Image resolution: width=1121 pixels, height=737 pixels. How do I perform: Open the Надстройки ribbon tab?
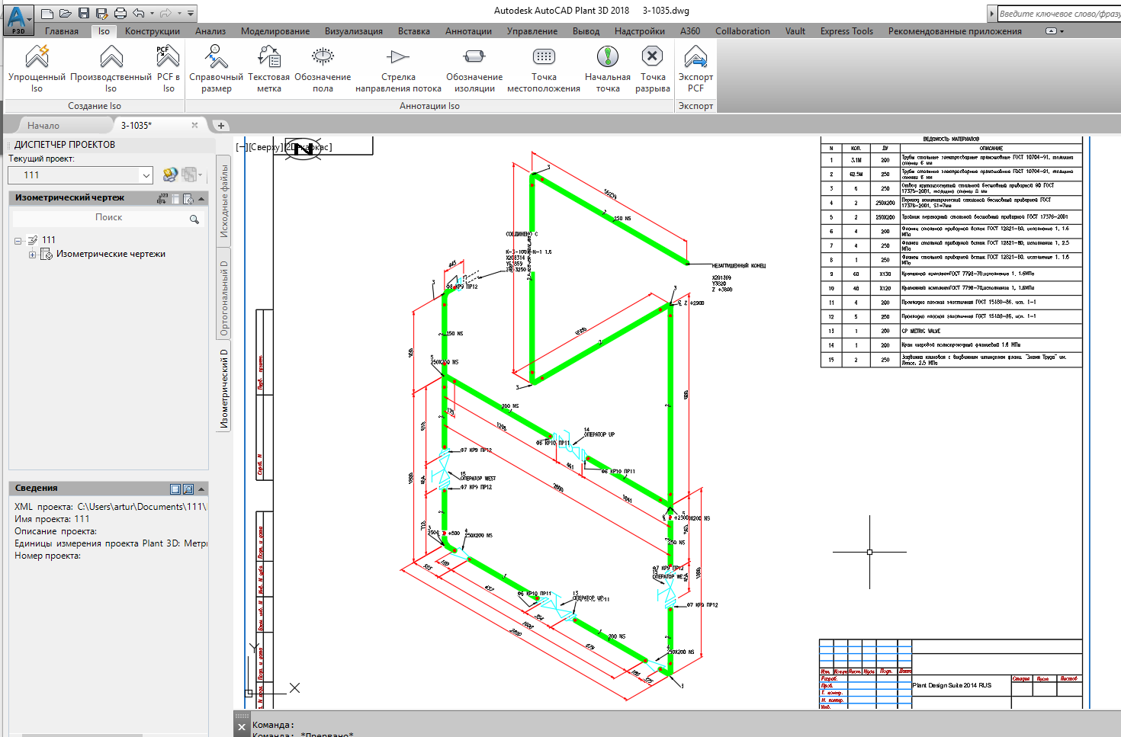[640, 31]
